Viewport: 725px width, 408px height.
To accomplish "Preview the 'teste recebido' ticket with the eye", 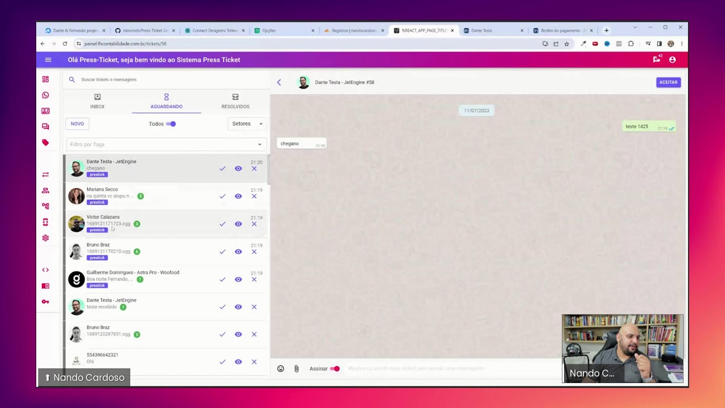I will [238, 307].
